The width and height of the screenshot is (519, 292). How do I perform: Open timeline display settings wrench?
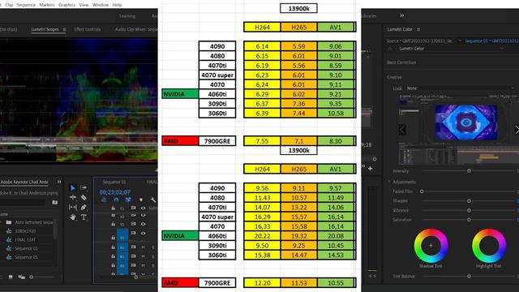coord(153,200)
